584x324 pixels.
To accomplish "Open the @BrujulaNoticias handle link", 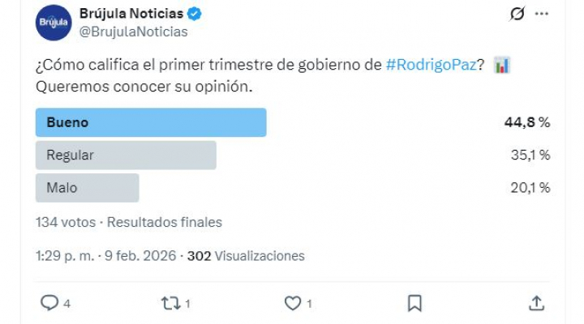I will pyautogui.click(x=133, y=32).
